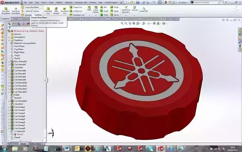Click the feature tree horizontal scrollbar
This screenshot has width=242, height=152.
(21, 141)
